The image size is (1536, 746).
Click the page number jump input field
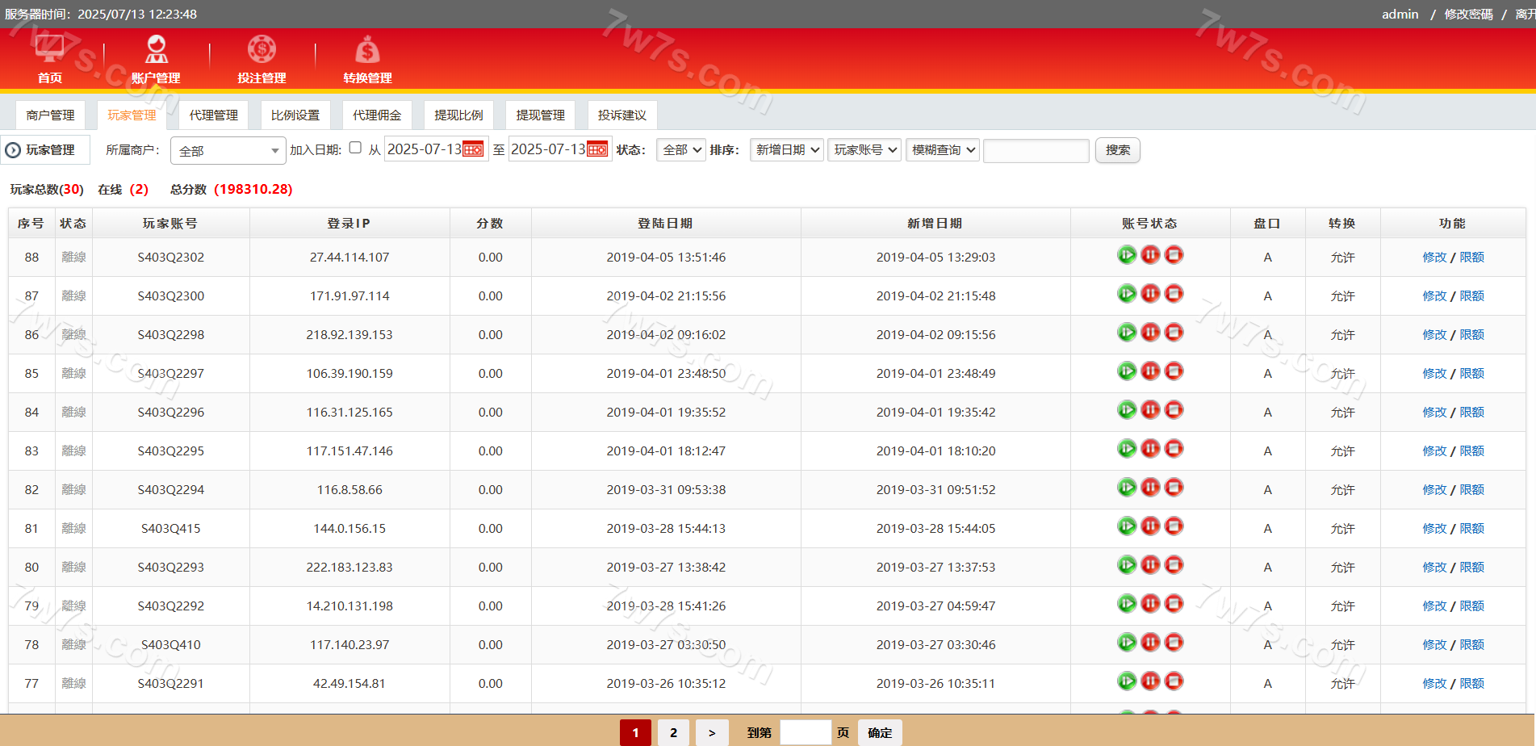805,733
